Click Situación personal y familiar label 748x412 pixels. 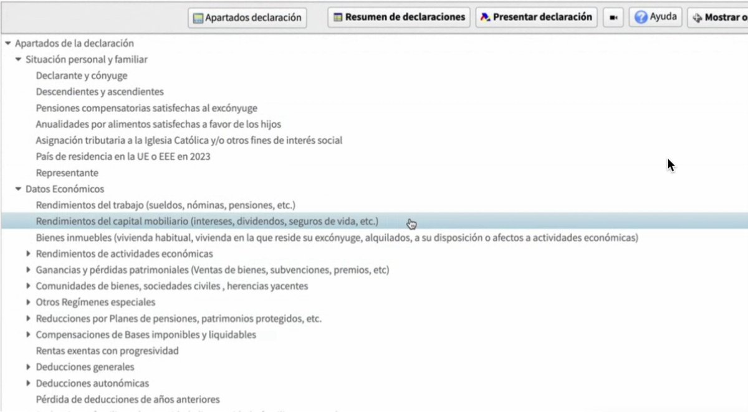point(87,60)
